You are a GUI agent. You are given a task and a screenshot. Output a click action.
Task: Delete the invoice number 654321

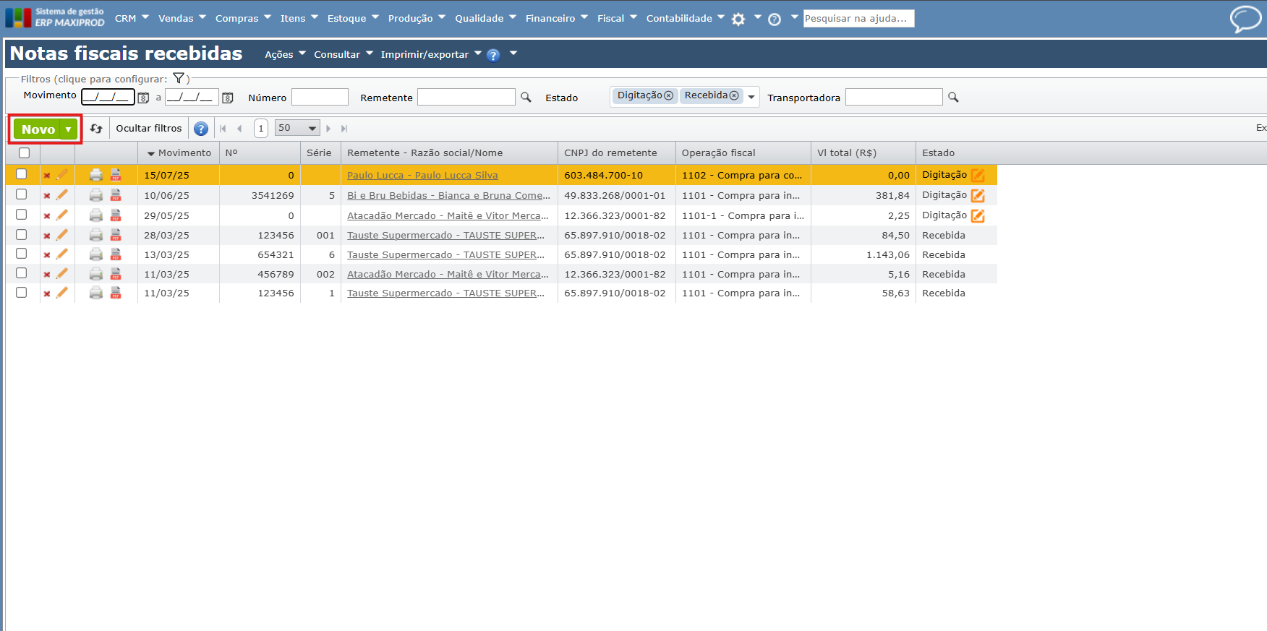point(47,255)
